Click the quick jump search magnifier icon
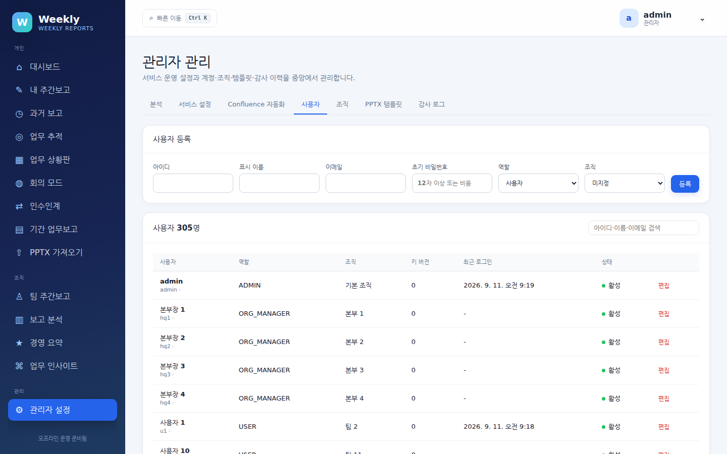Image resolution: width=727 pixels, height=454 pixels. [151, 18]
